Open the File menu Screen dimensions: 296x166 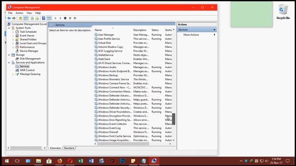(x=10, y=13)
